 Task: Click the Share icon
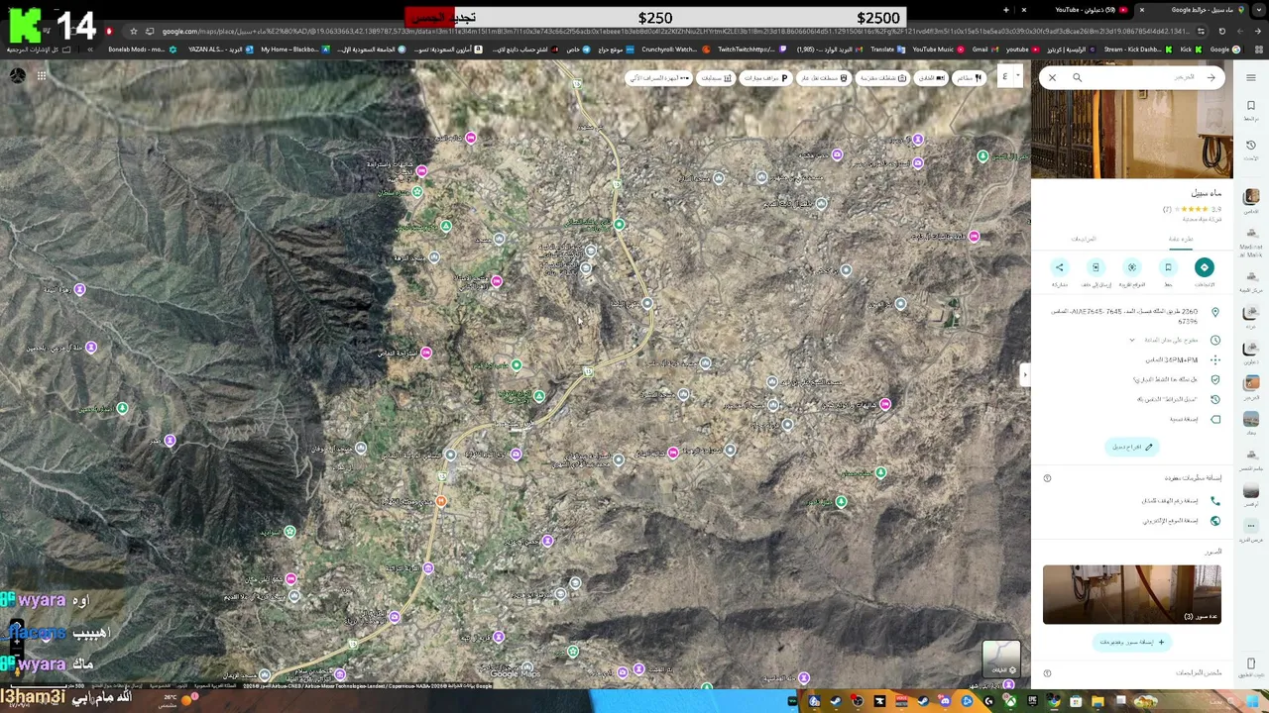(1059, 267)
